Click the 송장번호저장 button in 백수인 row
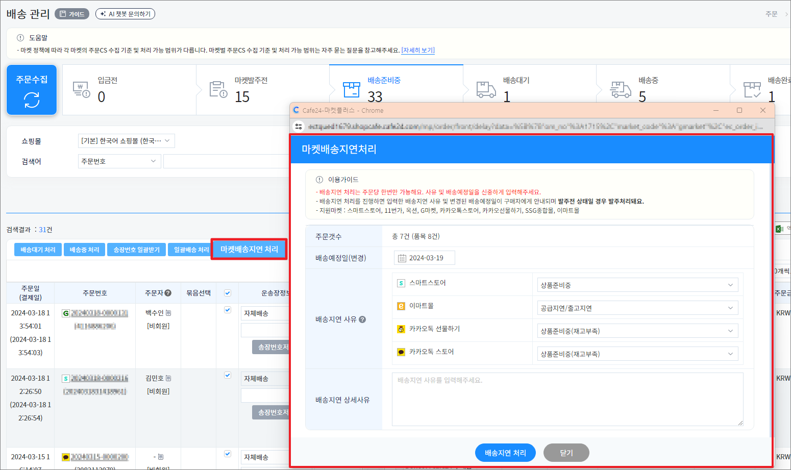The width and height of the screenshot is (791, 470). tap(271, 347)
